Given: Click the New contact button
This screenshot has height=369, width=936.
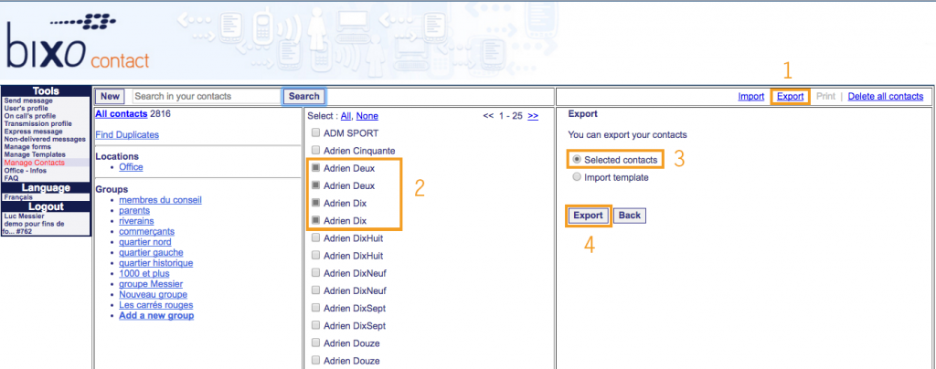Looking at the screenshot, I should (x=110, y=96).
